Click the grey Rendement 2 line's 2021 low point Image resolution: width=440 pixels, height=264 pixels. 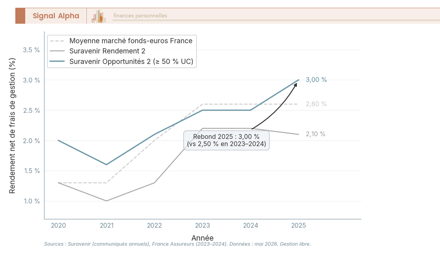[106, 201]
